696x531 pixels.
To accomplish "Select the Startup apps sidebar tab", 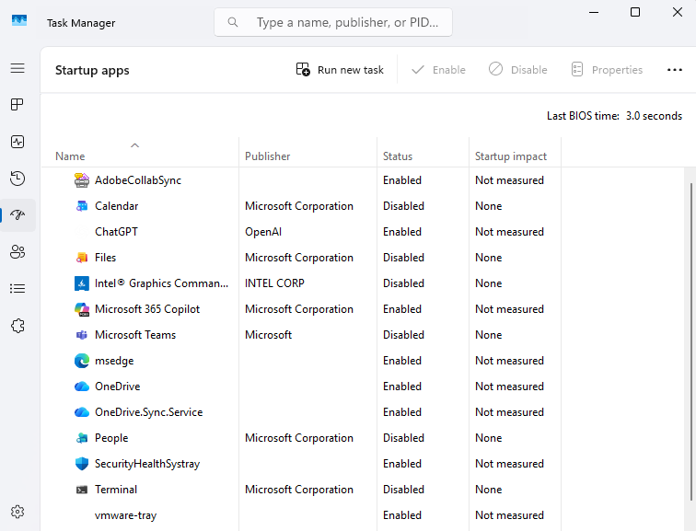I will pyautogui.click(x=17, y=215).
